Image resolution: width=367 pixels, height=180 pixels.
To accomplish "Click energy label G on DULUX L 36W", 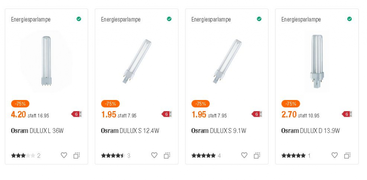I will tap(76, 114).
